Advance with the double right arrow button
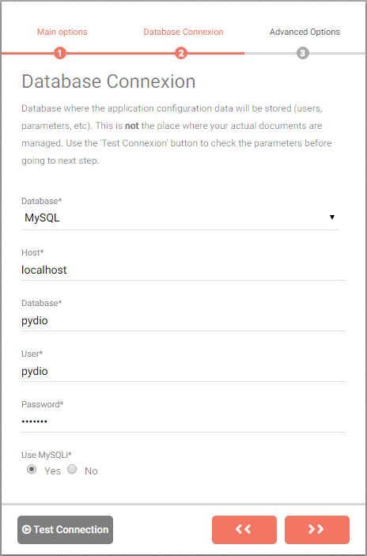 [317, 530]
